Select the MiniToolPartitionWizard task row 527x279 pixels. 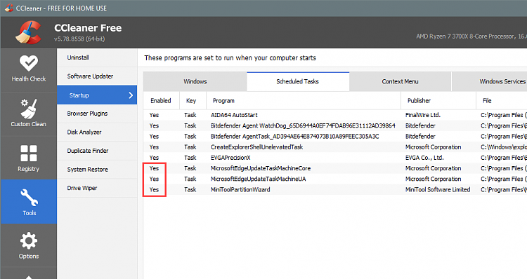(335, 189)
